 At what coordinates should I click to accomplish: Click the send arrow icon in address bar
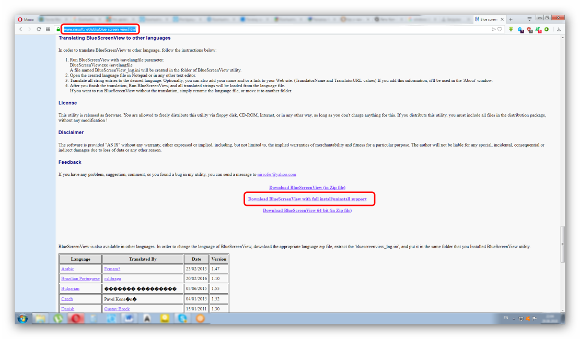(x=493, y=29)
